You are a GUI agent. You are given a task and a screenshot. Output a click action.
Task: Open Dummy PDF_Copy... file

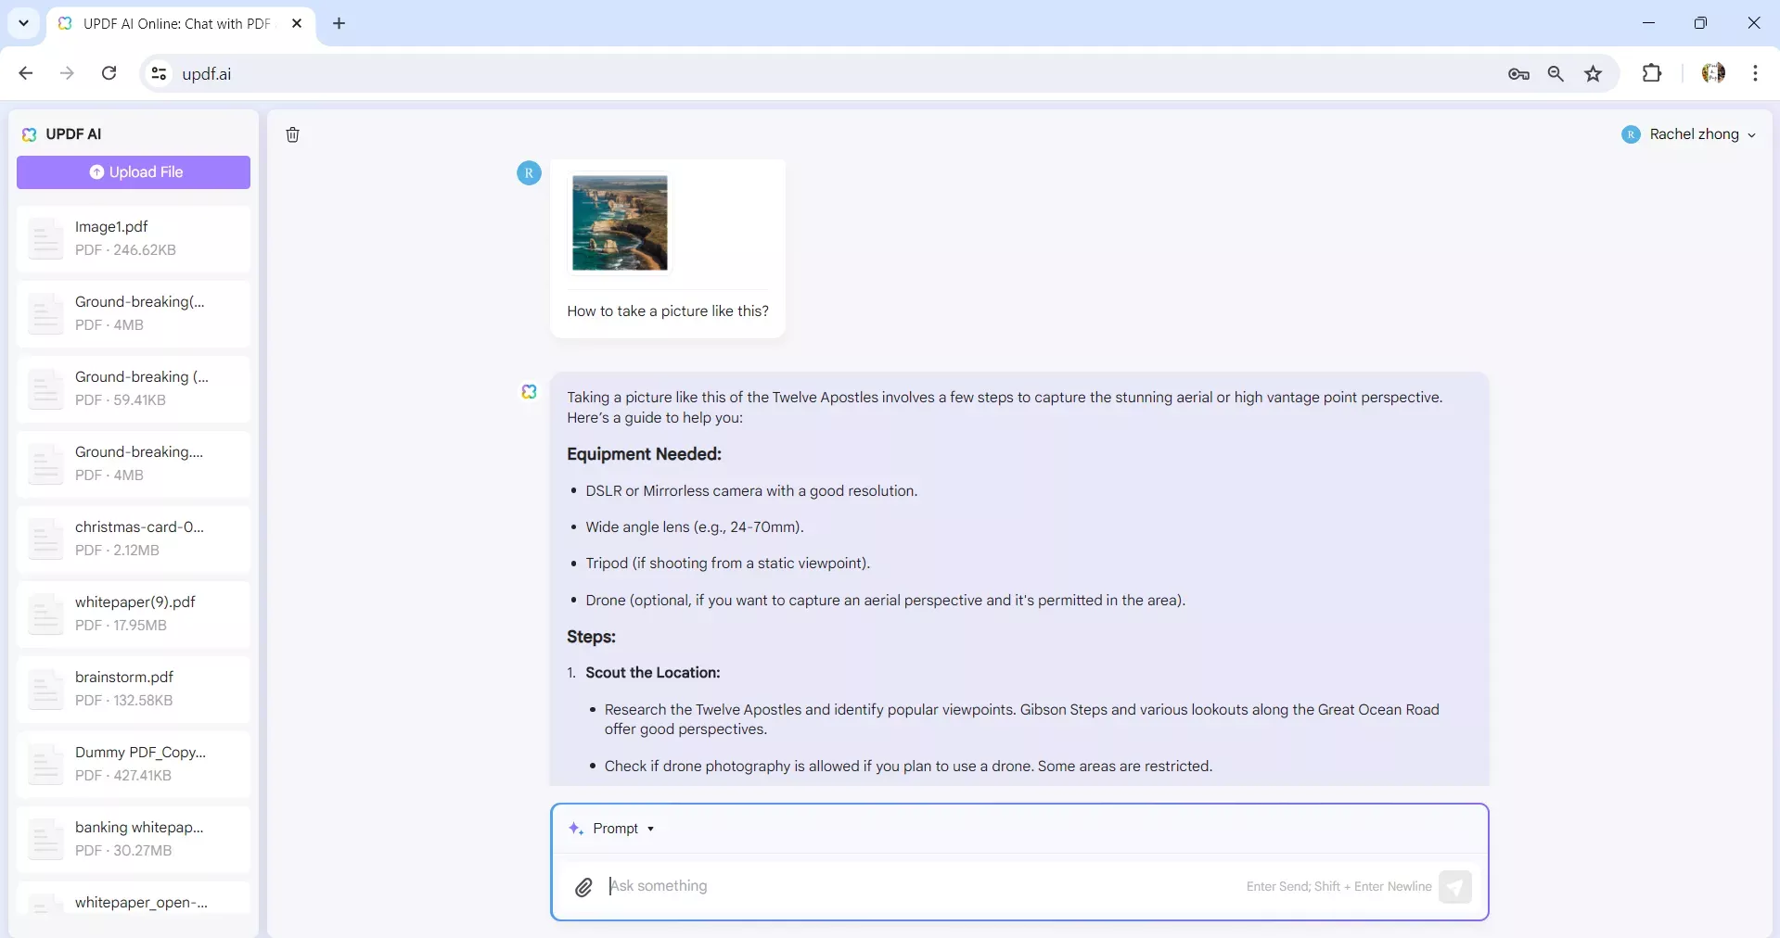click(x=134, y=764)
